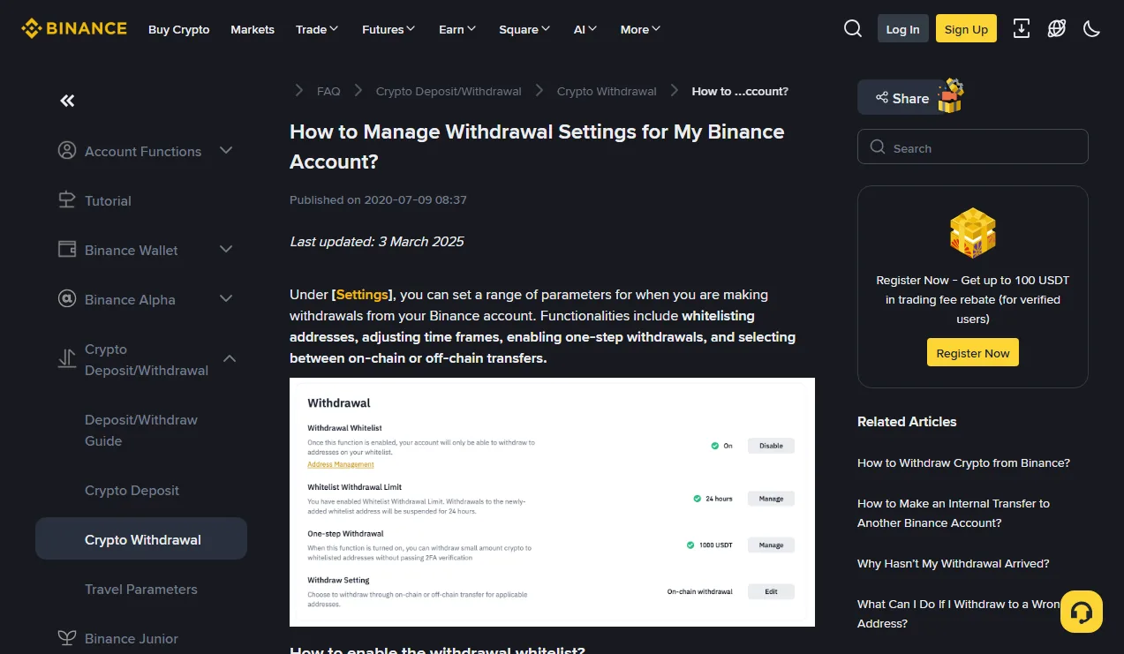Open Tutorial section in sidebar
1124x654 pixels.
[108, 200]
